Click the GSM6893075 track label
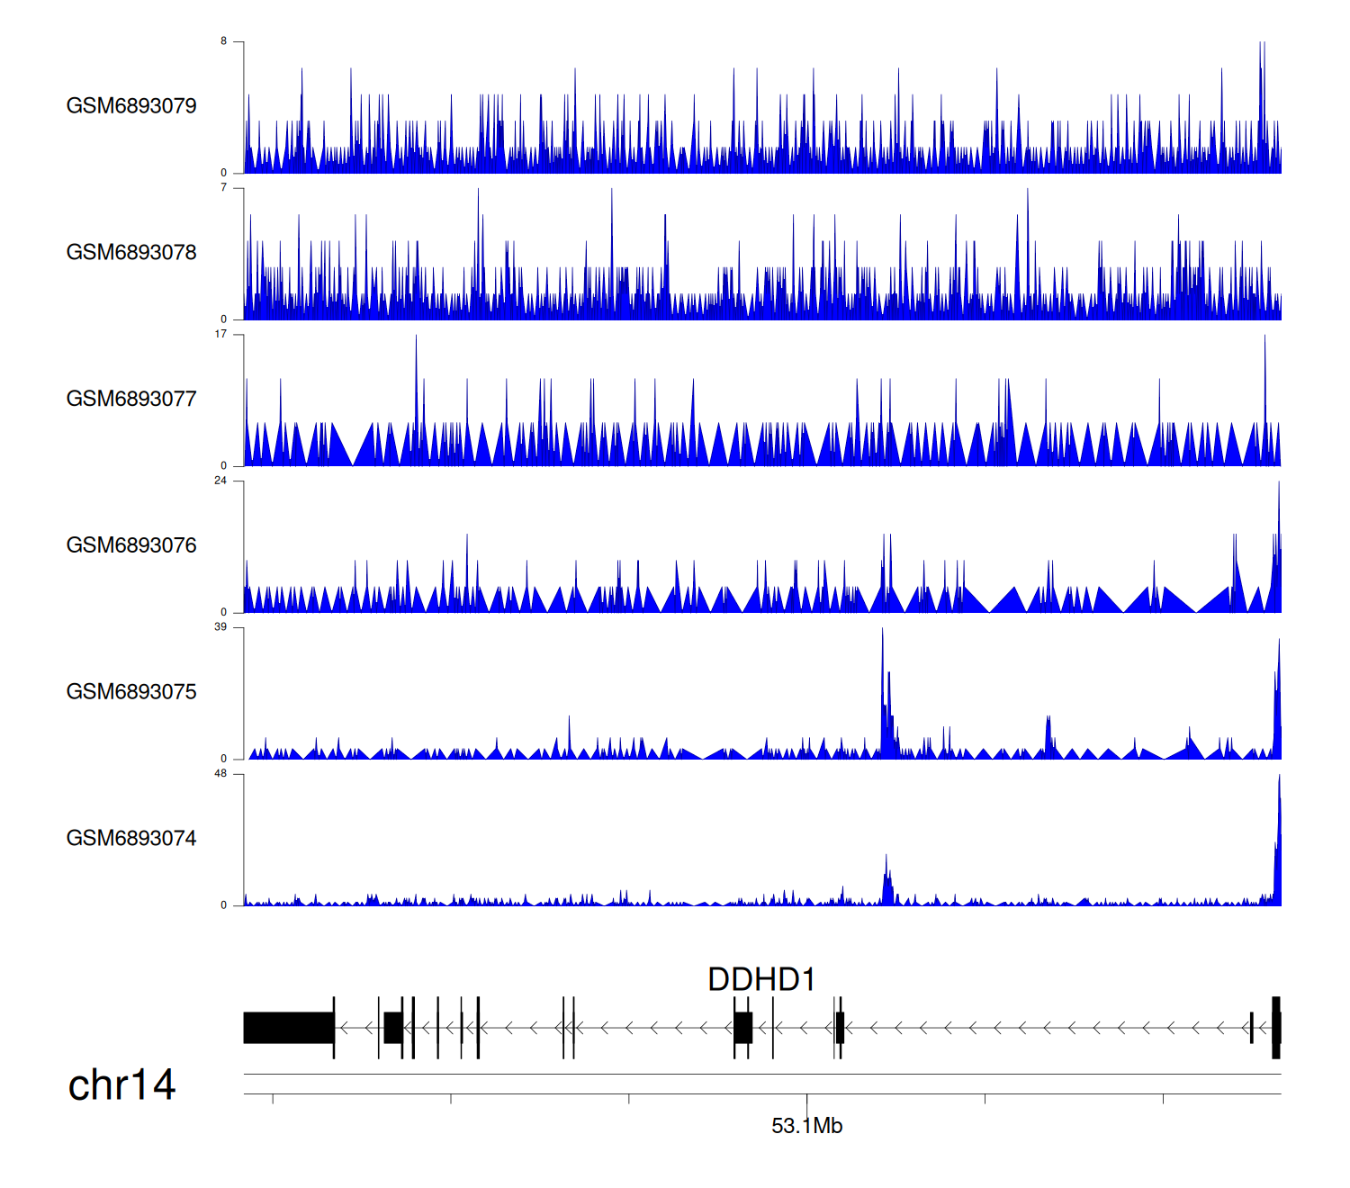 (131, 692)
